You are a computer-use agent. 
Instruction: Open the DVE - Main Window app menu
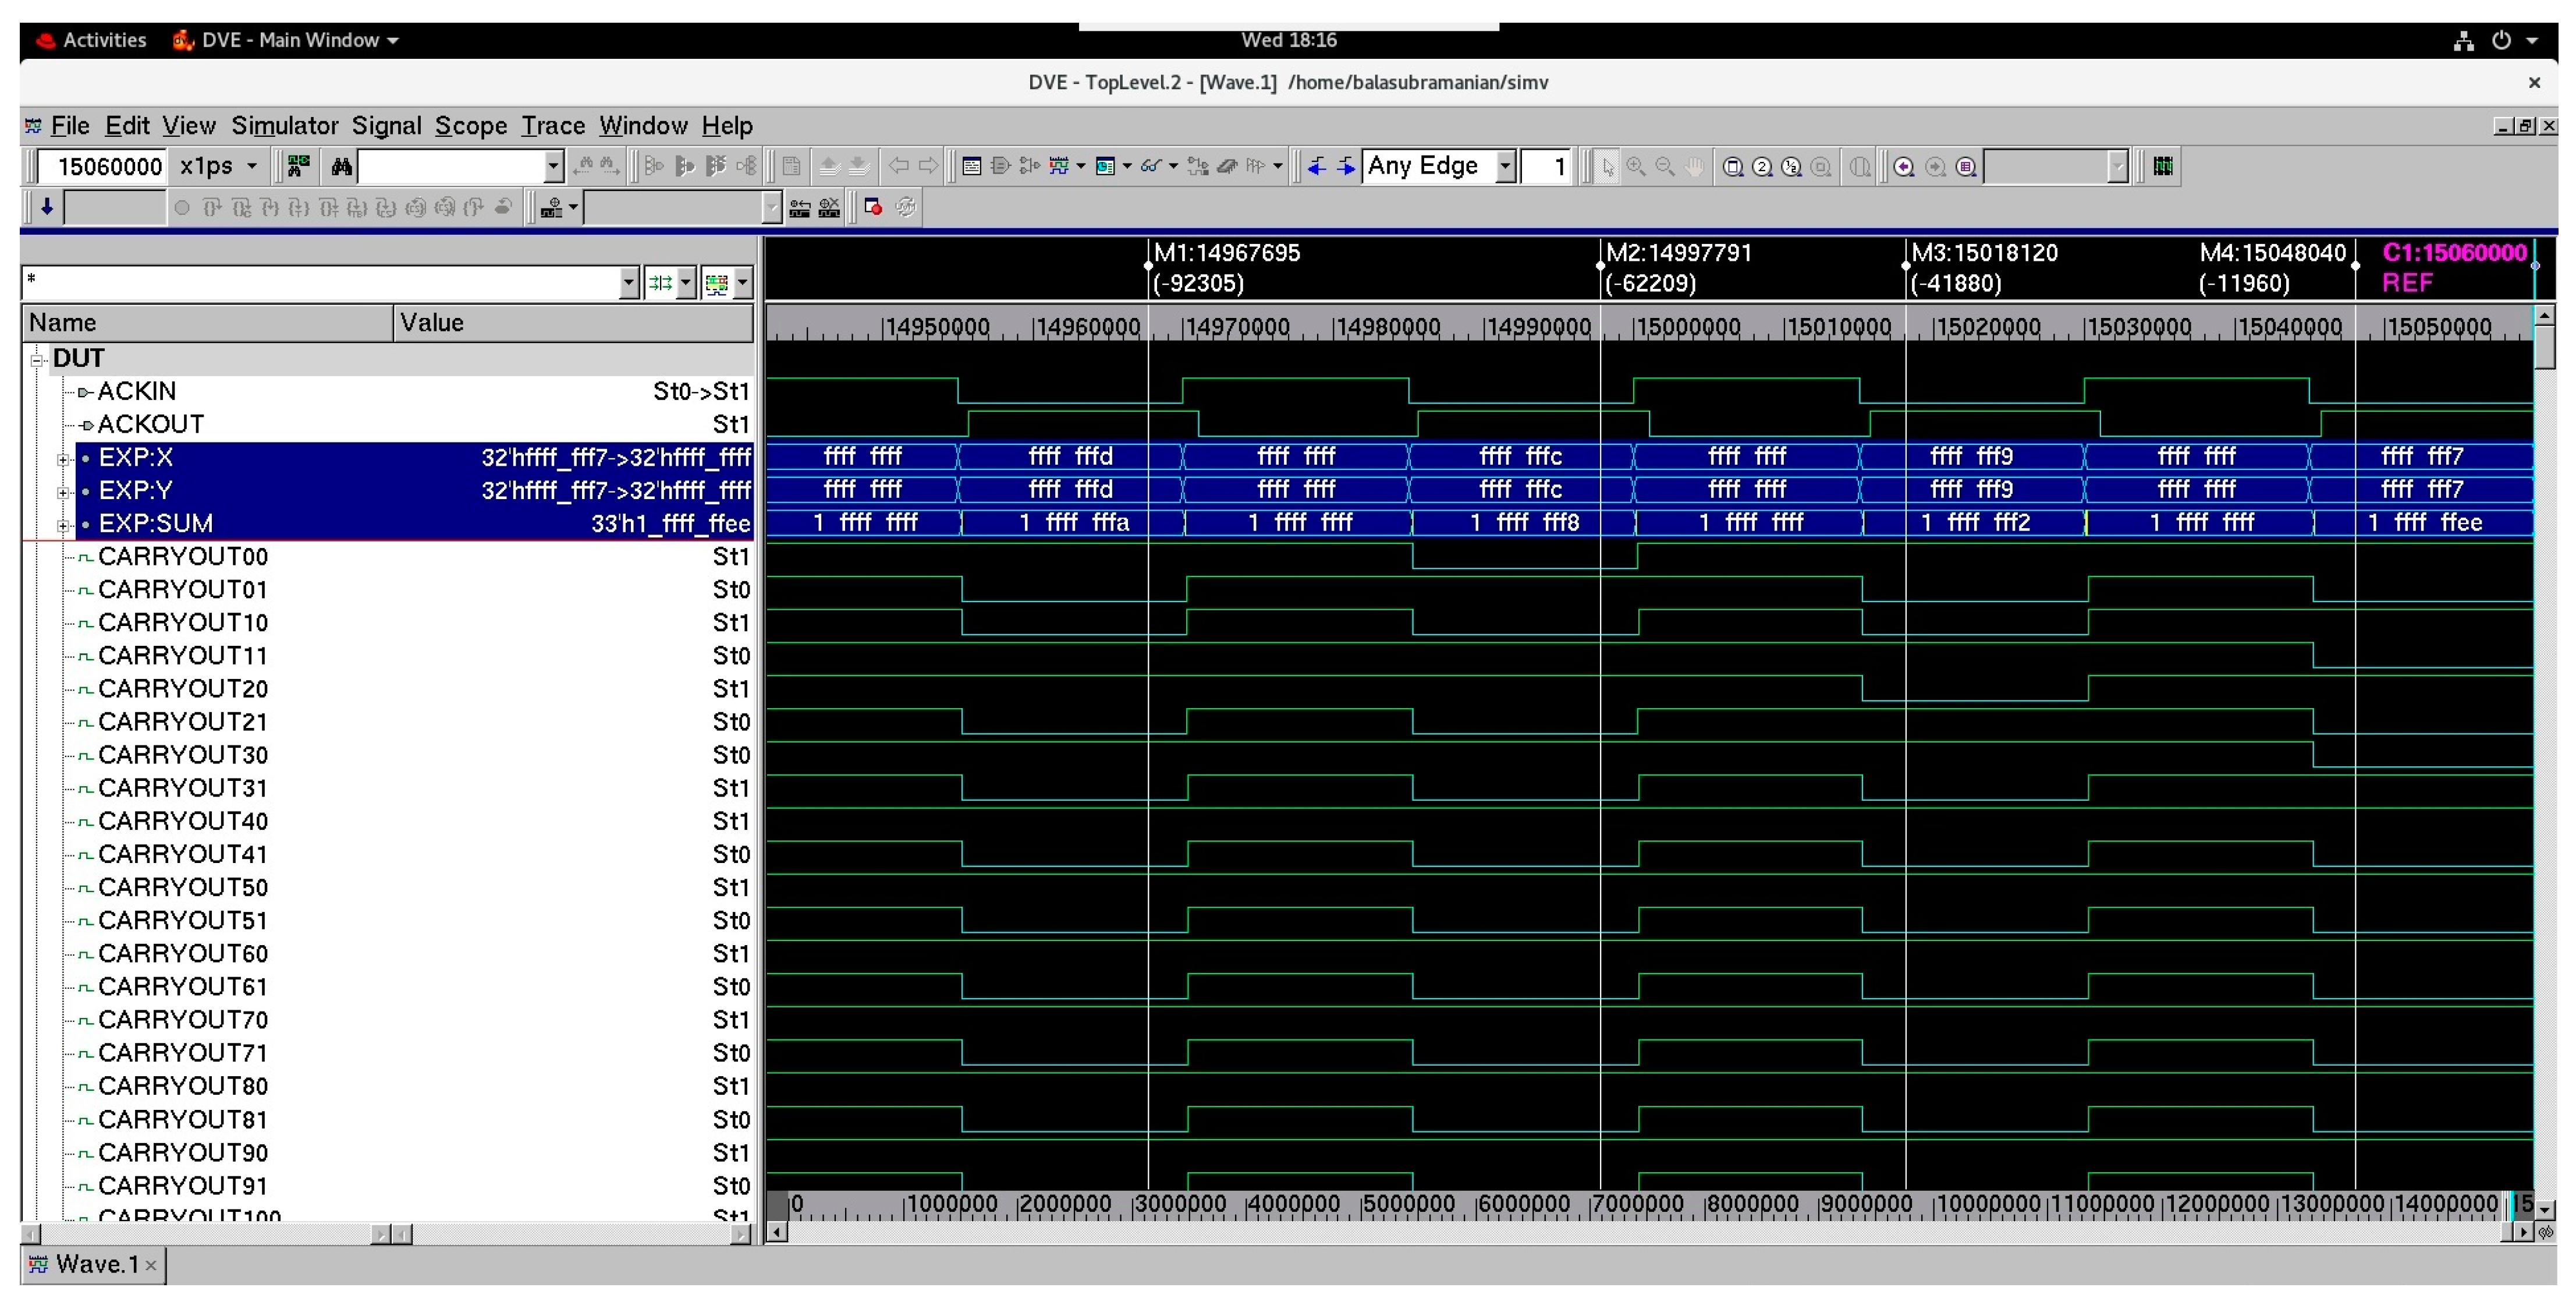pos(287,40)
